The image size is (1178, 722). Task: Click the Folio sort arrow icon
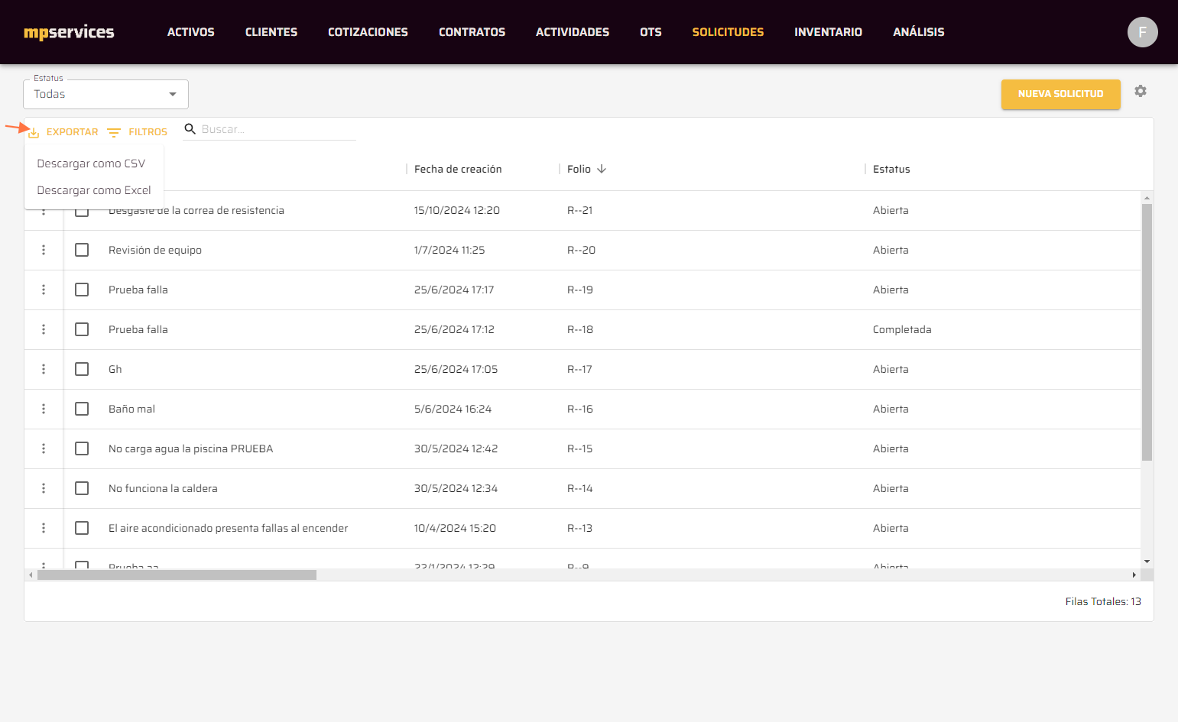click(x=602, y=169)
